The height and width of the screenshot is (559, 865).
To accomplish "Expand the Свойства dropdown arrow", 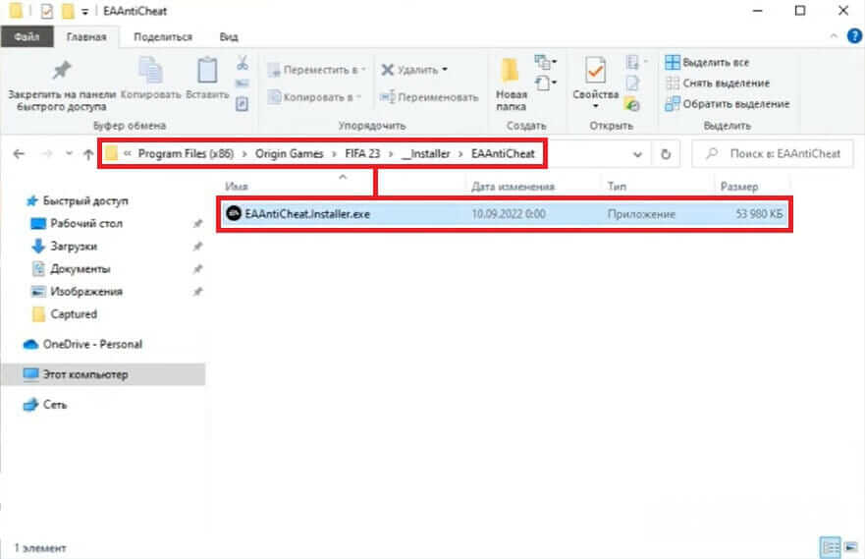I will (x=596, y=106).
